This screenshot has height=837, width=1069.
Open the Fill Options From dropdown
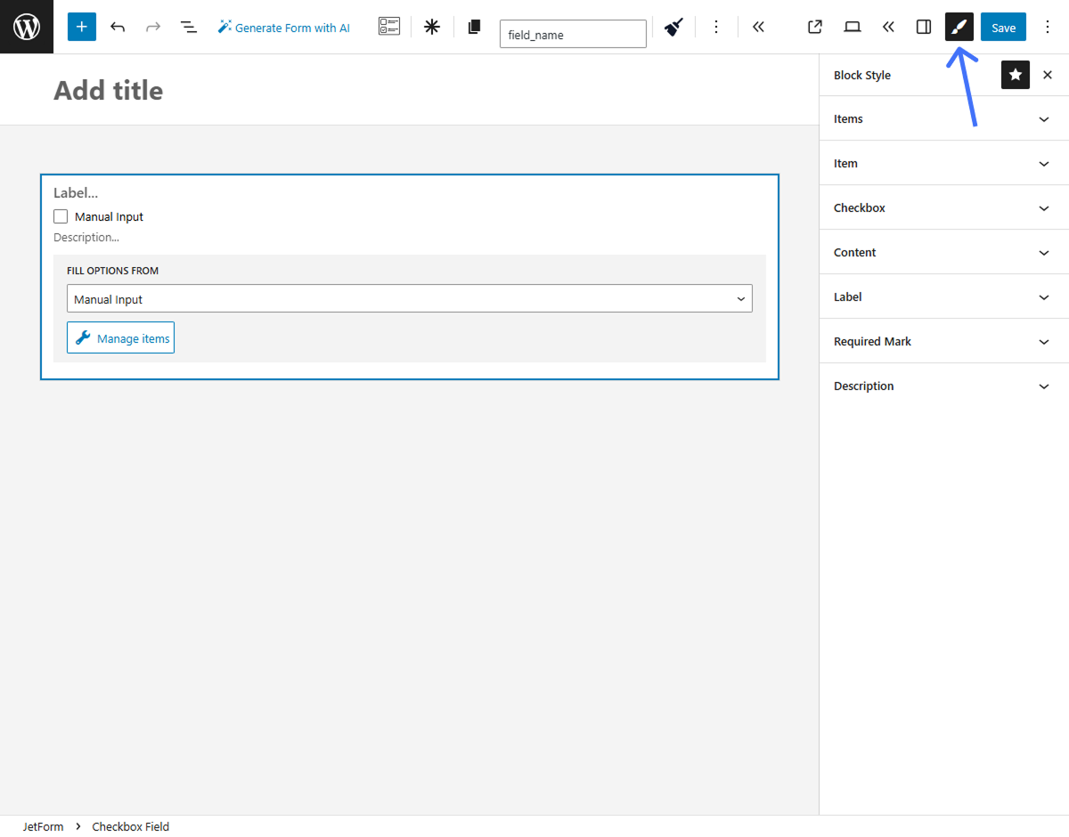[410, 298]
